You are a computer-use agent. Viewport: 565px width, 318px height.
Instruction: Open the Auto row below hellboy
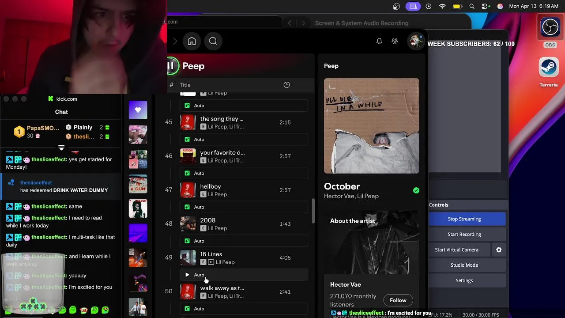tap(244, 207)
